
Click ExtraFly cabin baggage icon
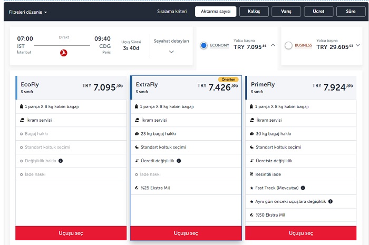[x=136, y=106]
